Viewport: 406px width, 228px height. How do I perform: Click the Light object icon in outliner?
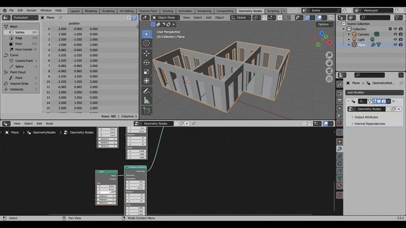(354, 39)
